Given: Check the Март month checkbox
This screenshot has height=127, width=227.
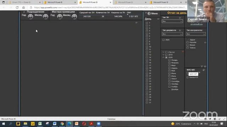Looking at the screenshot, I should click(x=169, y=66).
